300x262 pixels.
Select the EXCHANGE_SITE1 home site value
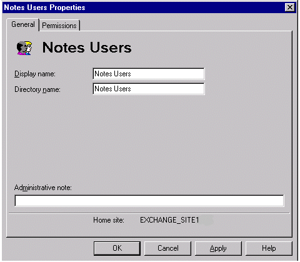169,220
